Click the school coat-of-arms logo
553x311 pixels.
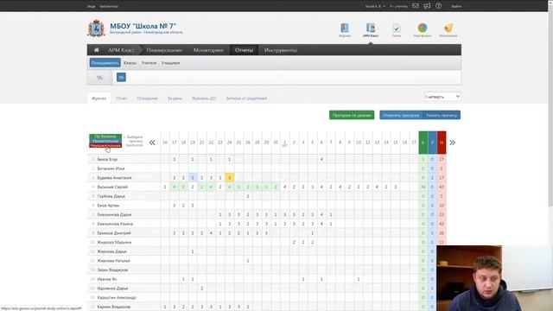[96, 29]
